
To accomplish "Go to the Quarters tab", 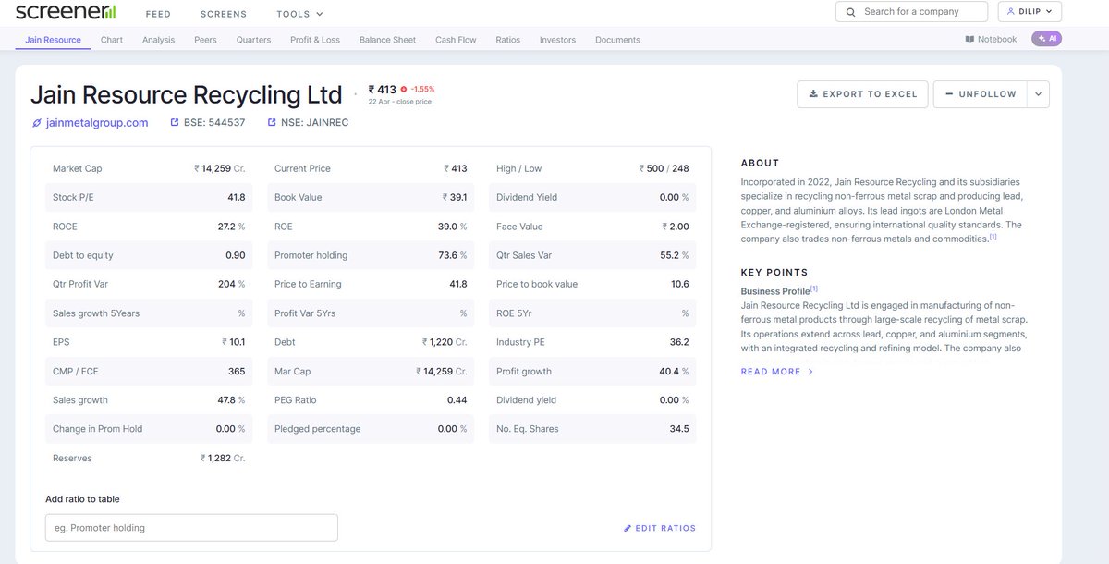I will [x=253, y=40].
